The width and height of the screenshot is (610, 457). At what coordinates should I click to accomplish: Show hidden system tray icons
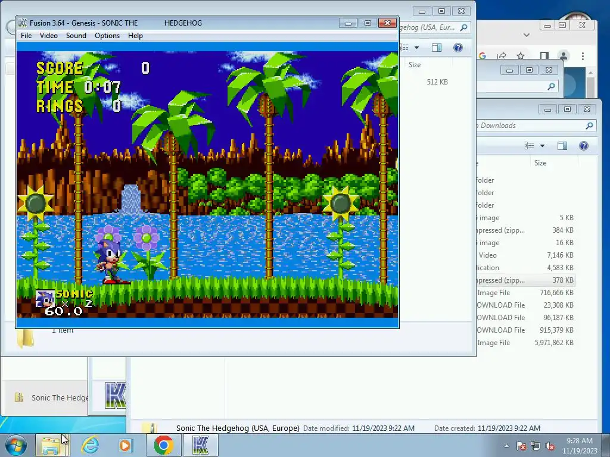point(506,446)
